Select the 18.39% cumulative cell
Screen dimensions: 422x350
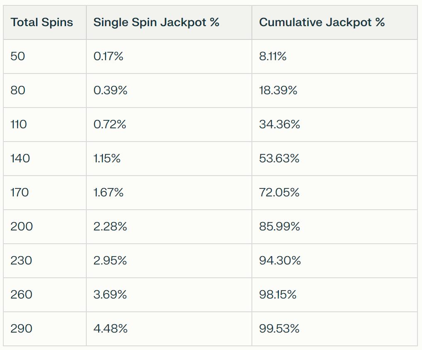coord(278,91)
